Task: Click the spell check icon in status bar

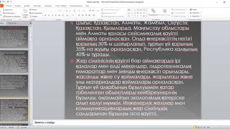Action: click(x=18, y=128)
